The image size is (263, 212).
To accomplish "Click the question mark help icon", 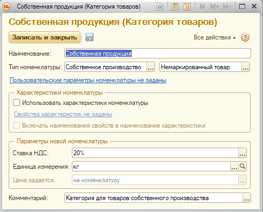I will coord(245,37).
